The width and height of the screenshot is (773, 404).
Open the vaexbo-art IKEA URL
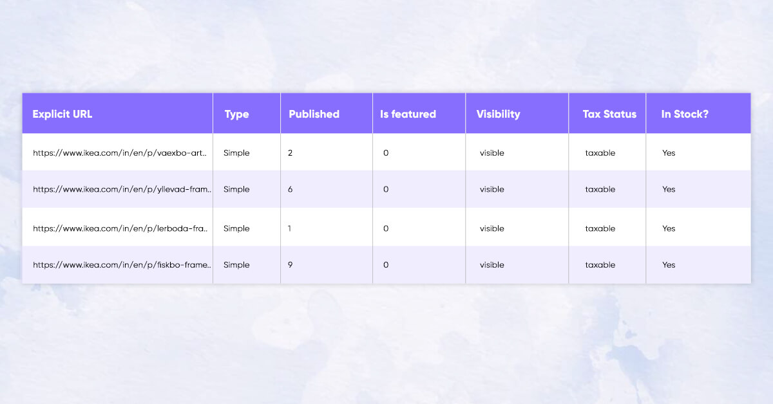pyautogui.click(x=120, y=153)
